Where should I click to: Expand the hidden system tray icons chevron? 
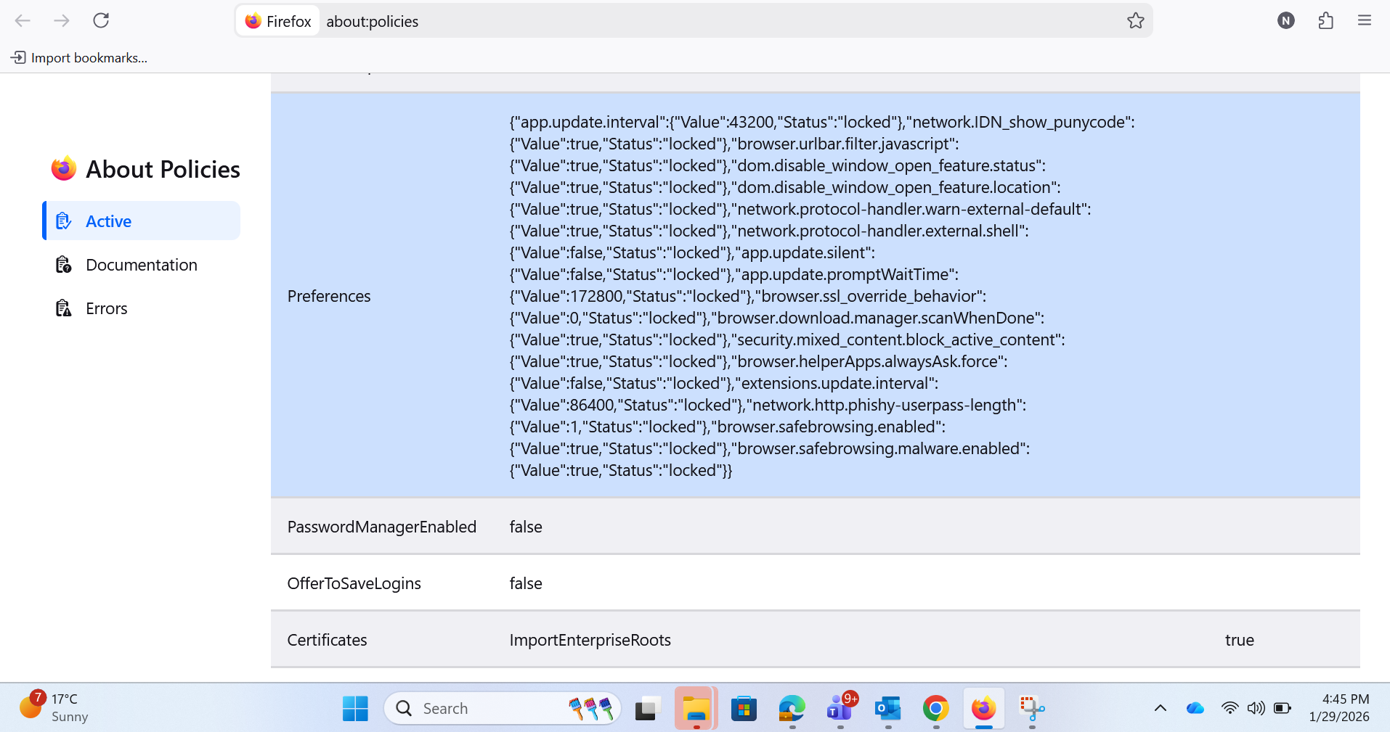click(1160, 708)
